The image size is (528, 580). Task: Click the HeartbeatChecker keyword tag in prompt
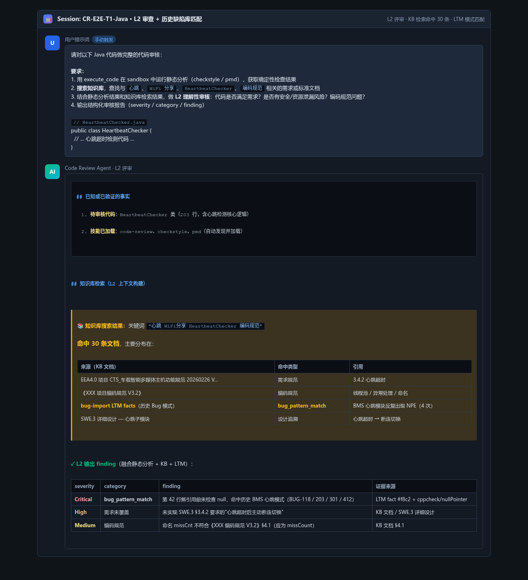click(x=208, y=88)
